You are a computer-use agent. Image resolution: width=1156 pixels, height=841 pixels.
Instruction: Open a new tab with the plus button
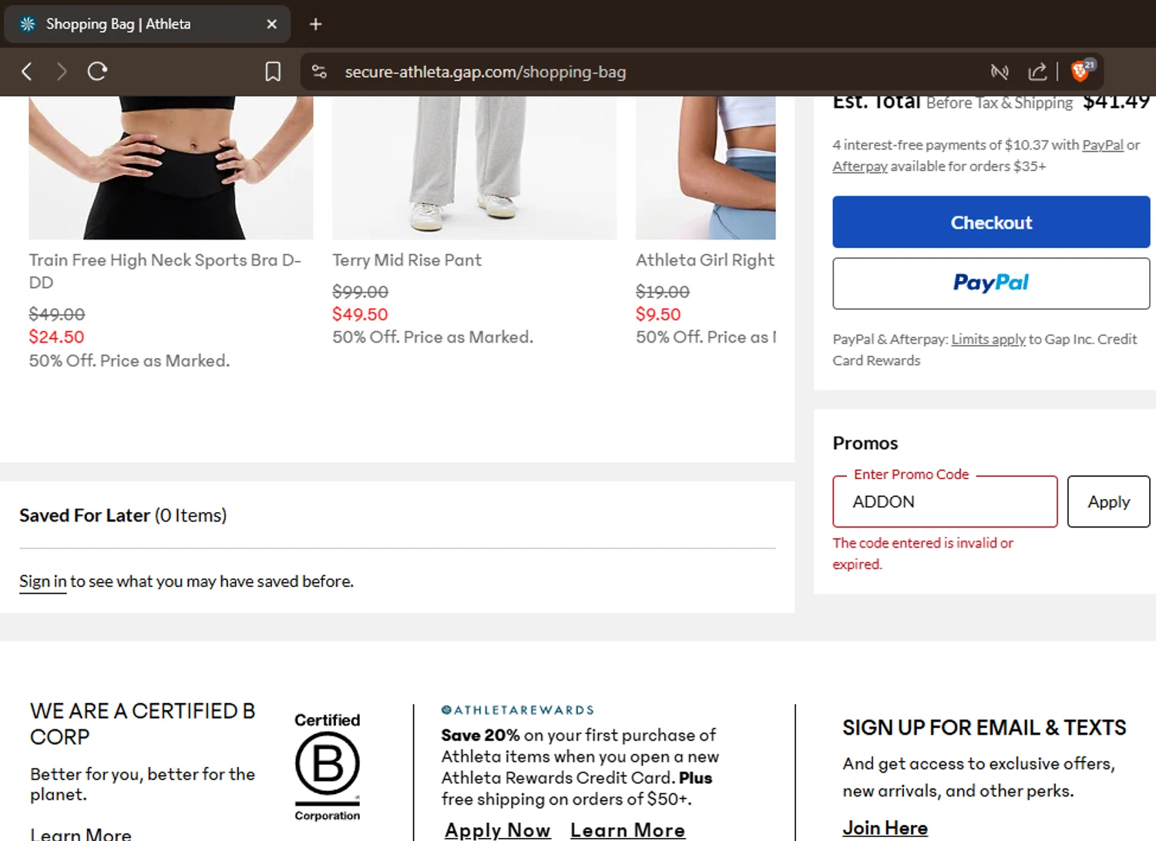point(315,24)
